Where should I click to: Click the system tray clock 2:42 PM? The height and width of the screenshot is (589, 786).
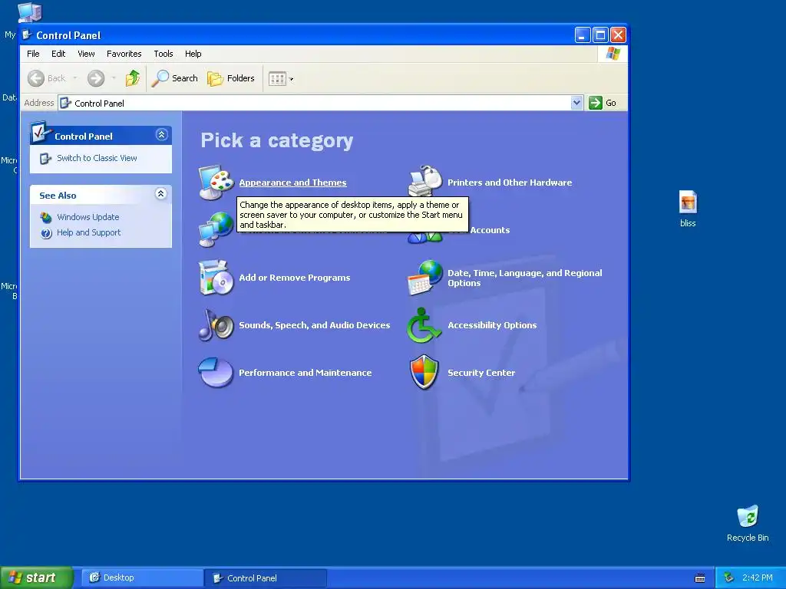coord(758,577)
